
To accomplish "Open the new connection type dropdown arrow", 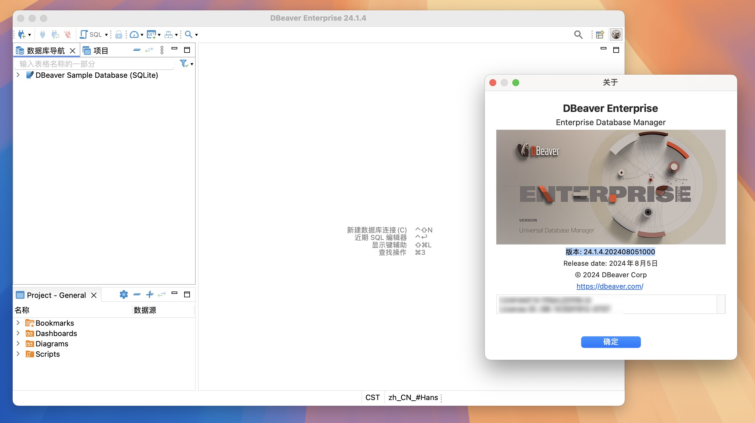I will click(30, 35).
